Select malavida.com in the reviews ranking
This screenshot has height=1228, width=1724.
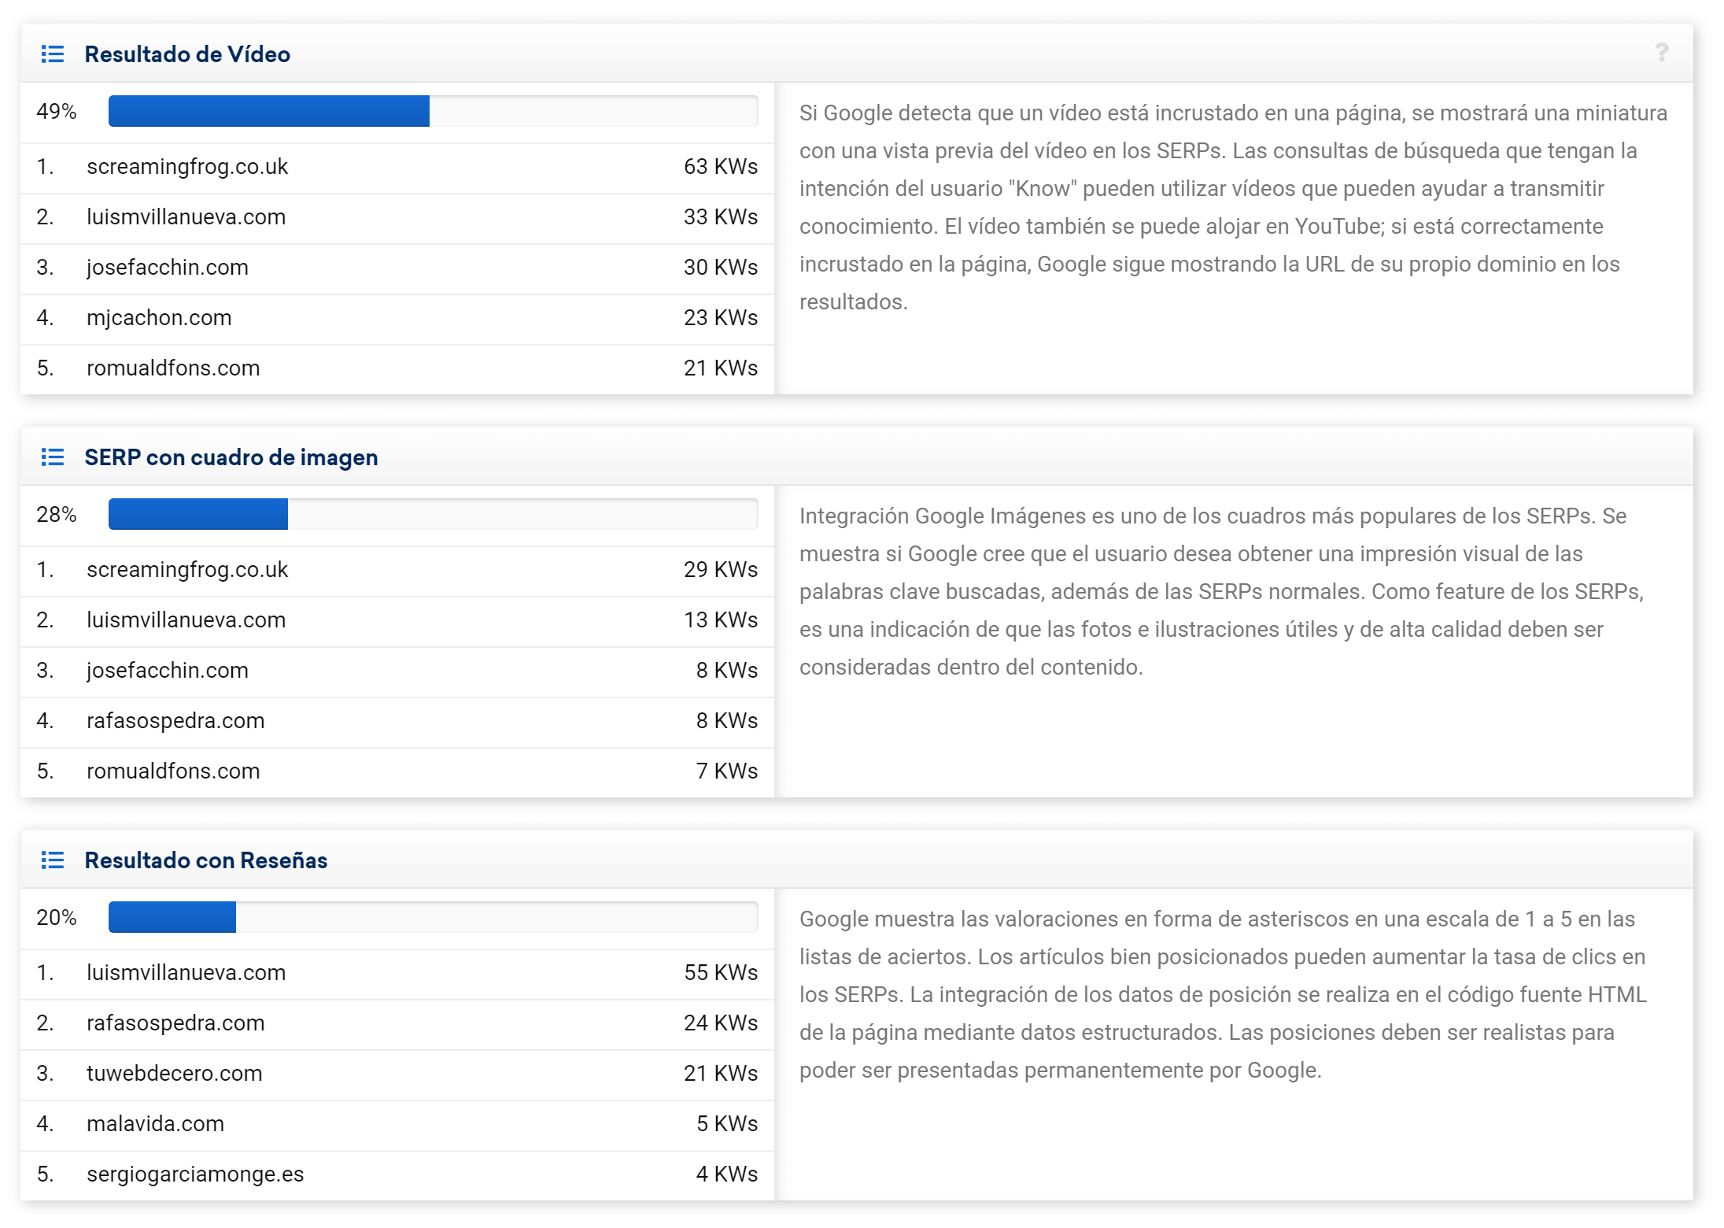point(155,1124)
